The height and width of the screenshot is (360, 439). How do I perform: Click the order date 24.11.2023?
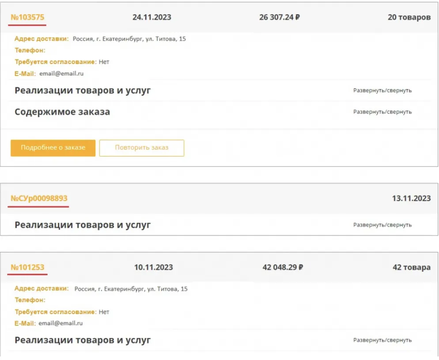click(152, 18)
